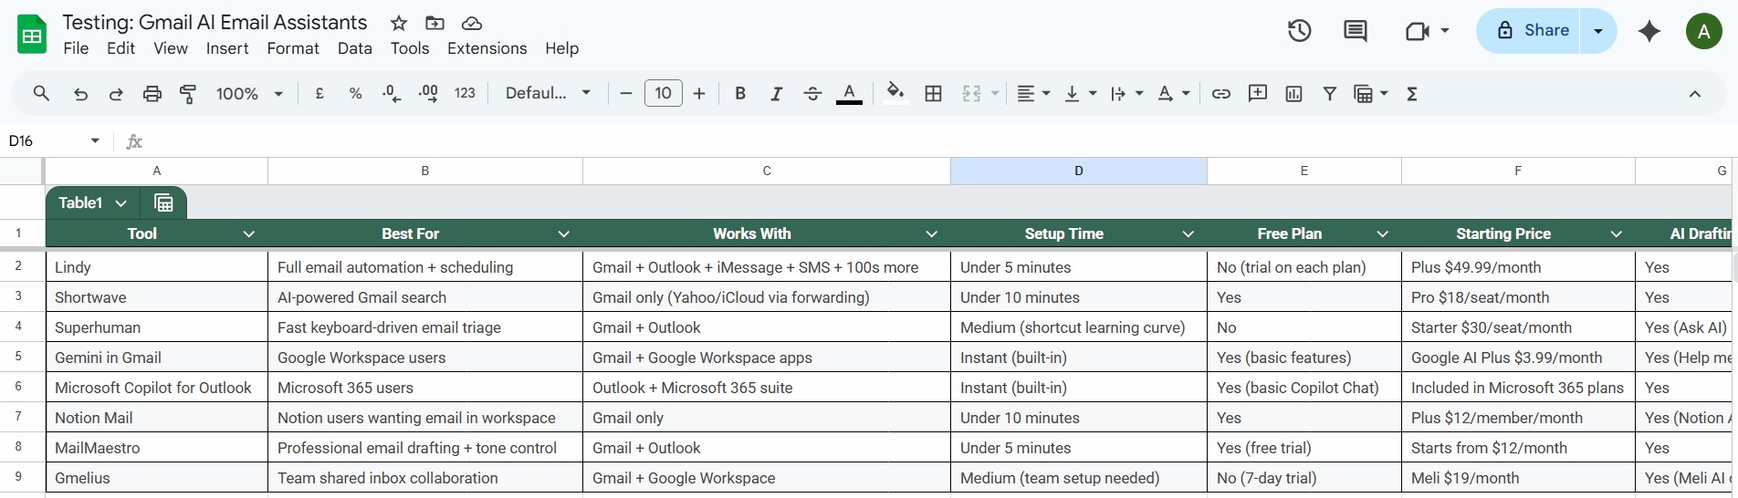Viewport: 1738px width, 498px height.
Task: Star this spreadsheet
Action: tap(399, 23)
